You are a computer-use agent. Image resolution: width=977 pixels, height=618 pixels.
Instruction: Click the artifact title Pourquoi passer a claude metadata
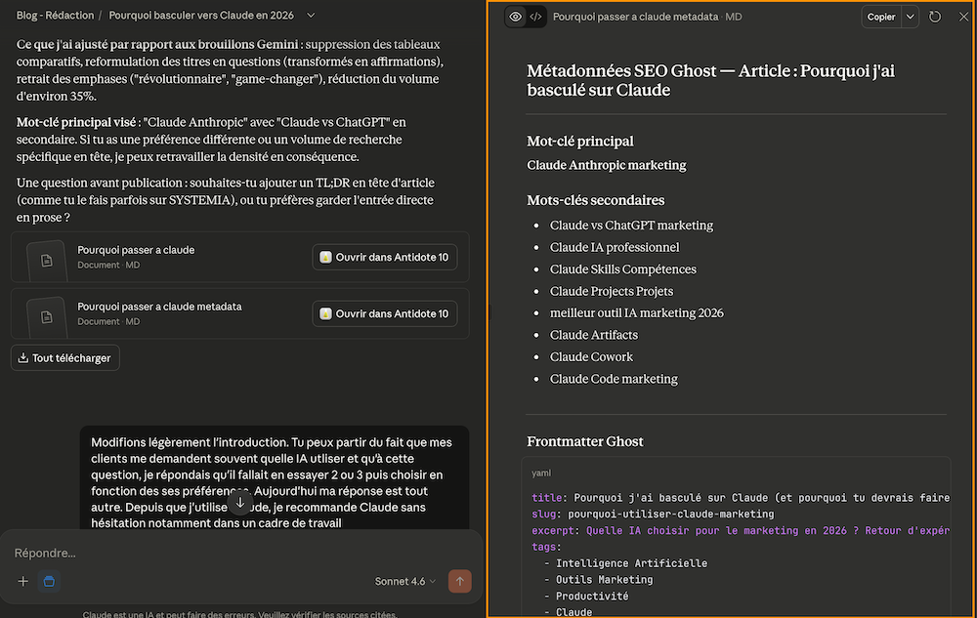(636, 17)
